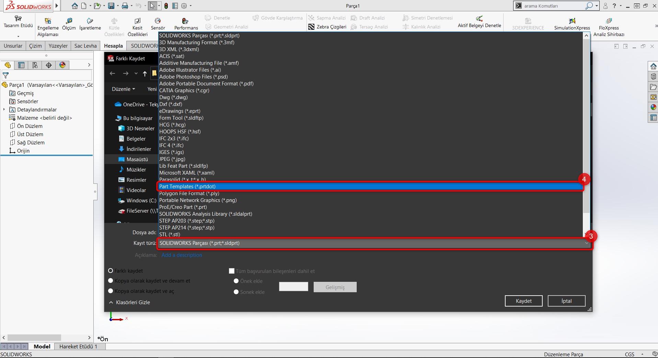Open search options dropdown arrow
Viewport: 658px width, 358px height.
point(597,6)
